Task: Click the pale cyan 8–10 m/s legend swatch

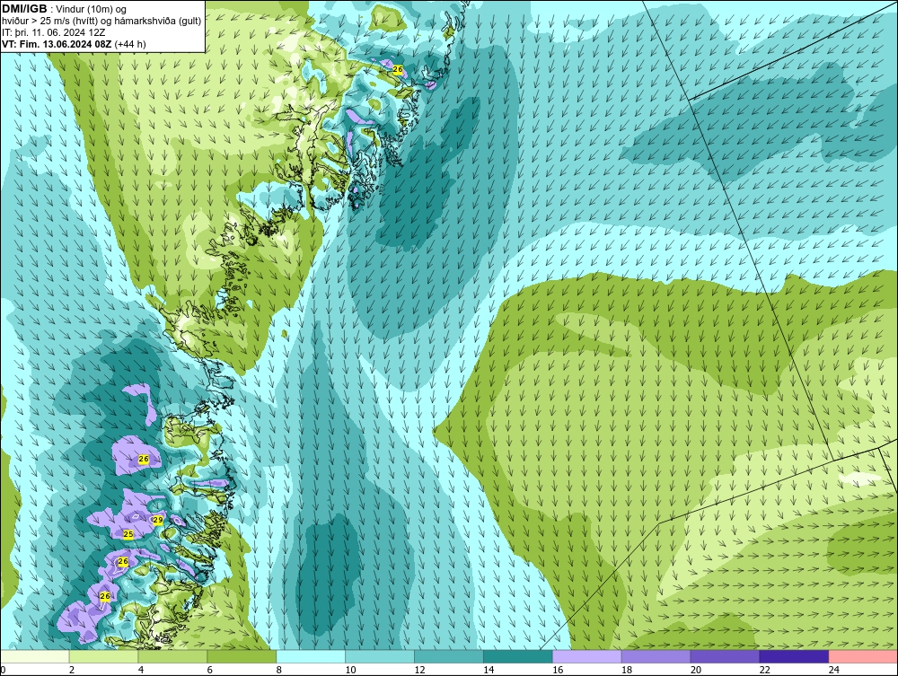Action: [311, 656]
